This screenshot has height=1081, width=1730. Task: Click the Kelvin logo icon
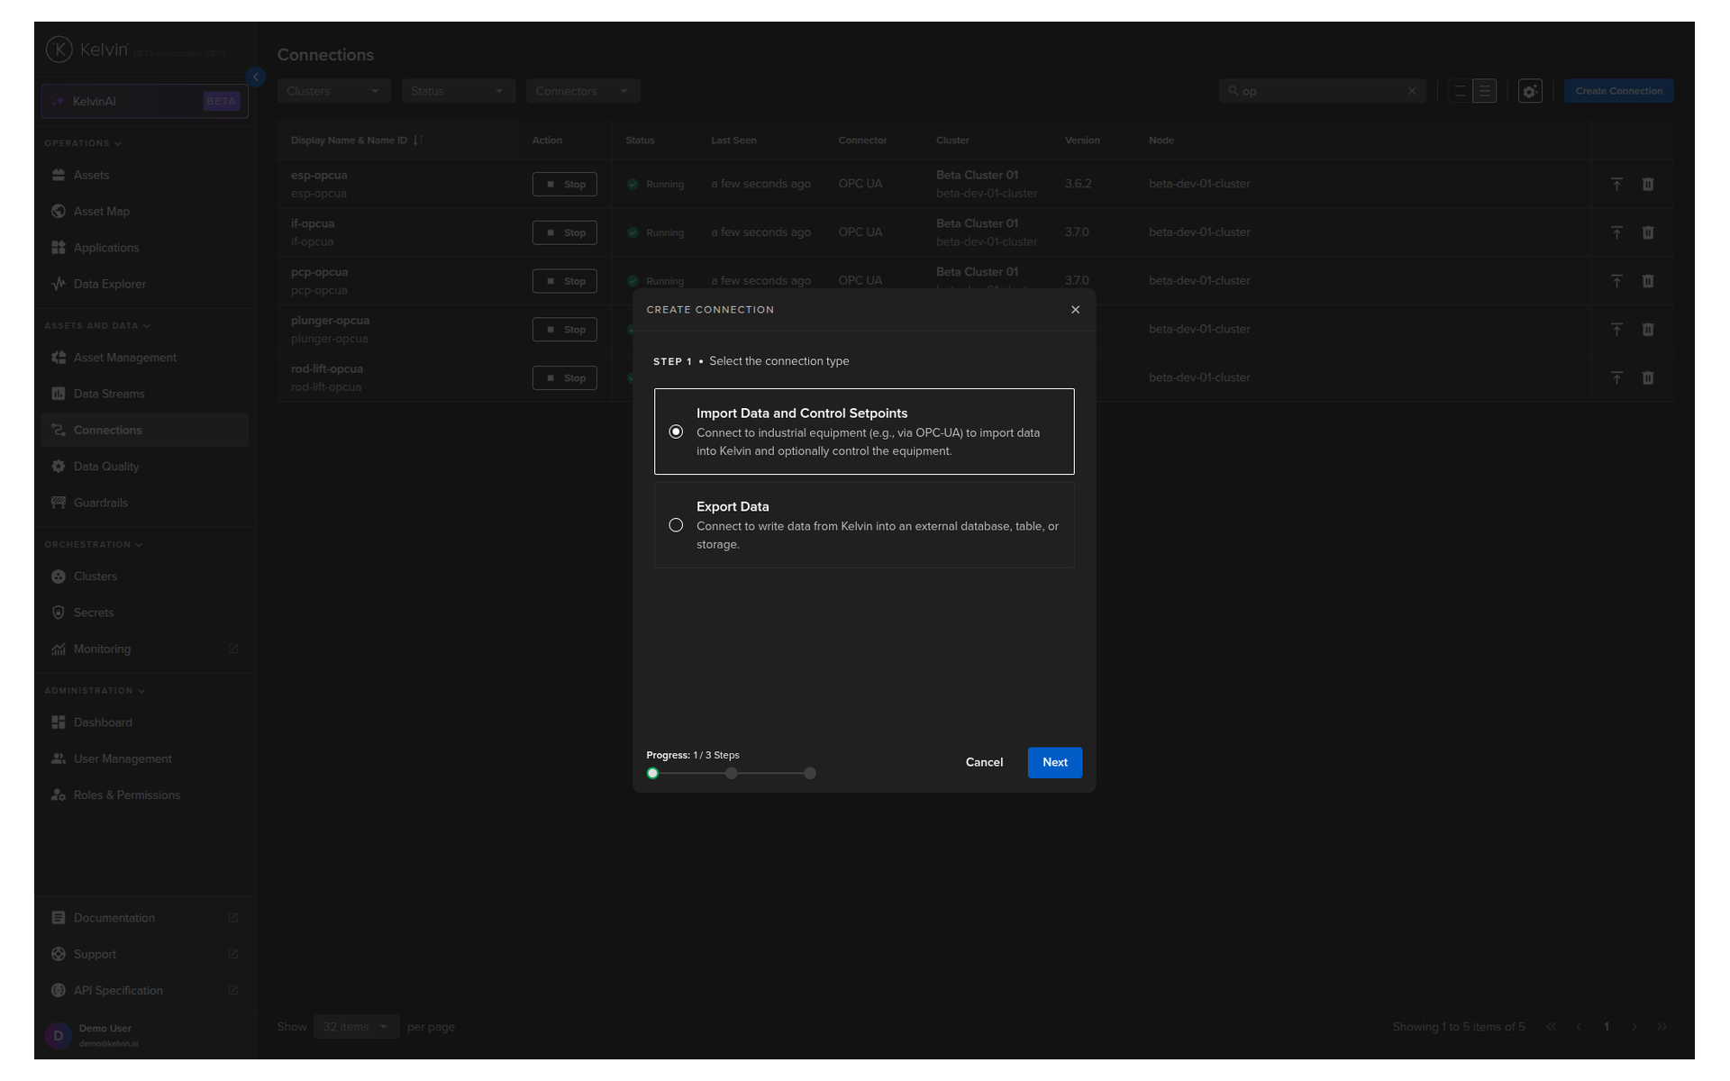[x=59, y=50]
